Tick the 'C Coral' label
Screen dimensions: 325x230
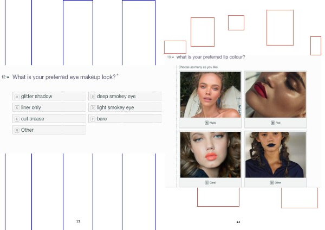(x=210, y=183)
